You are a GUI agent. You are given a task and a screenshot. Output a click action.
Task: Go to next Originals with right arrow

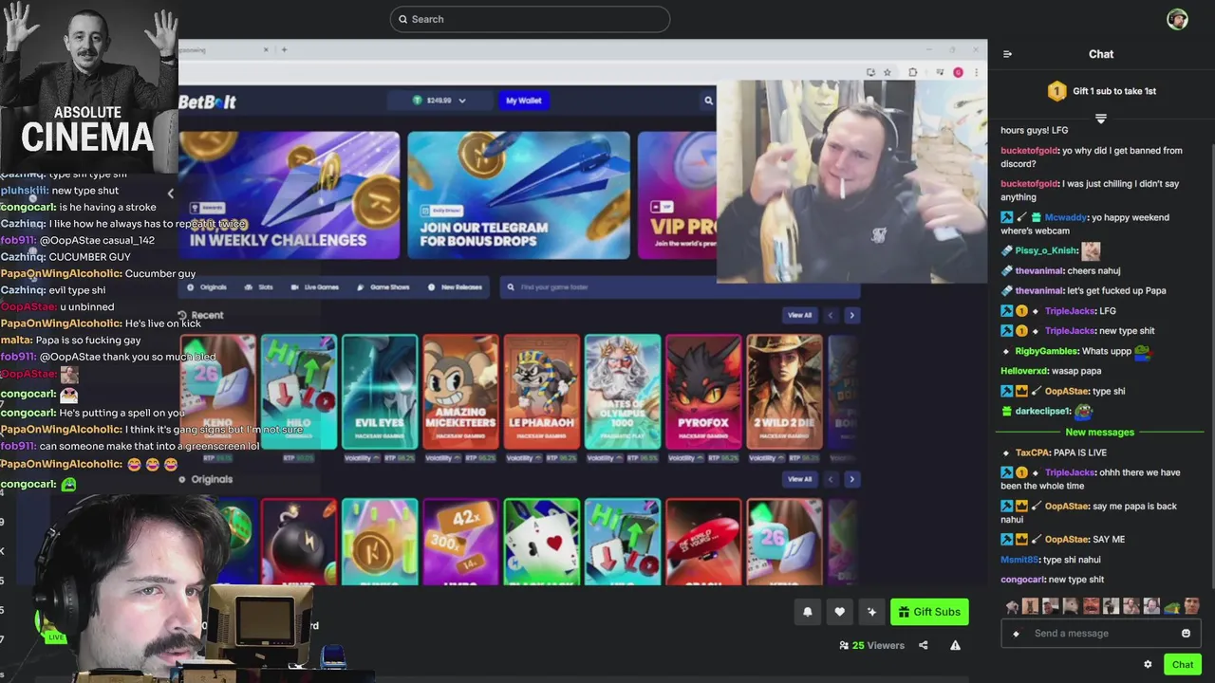click(x=851, y=479)
